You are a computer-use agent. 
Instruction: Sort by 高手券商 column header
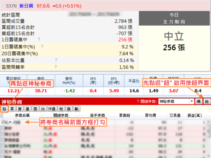98,115
